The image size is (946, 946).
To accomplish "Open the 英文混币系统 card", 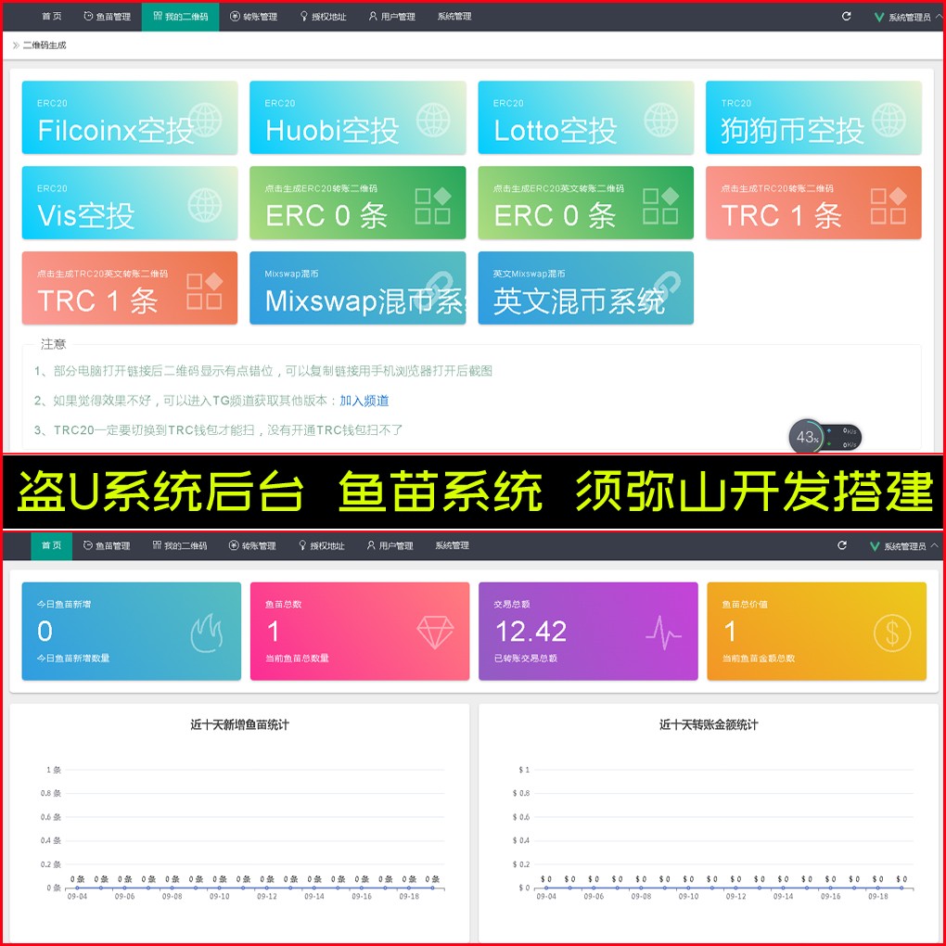I will (x=585, y=288).
